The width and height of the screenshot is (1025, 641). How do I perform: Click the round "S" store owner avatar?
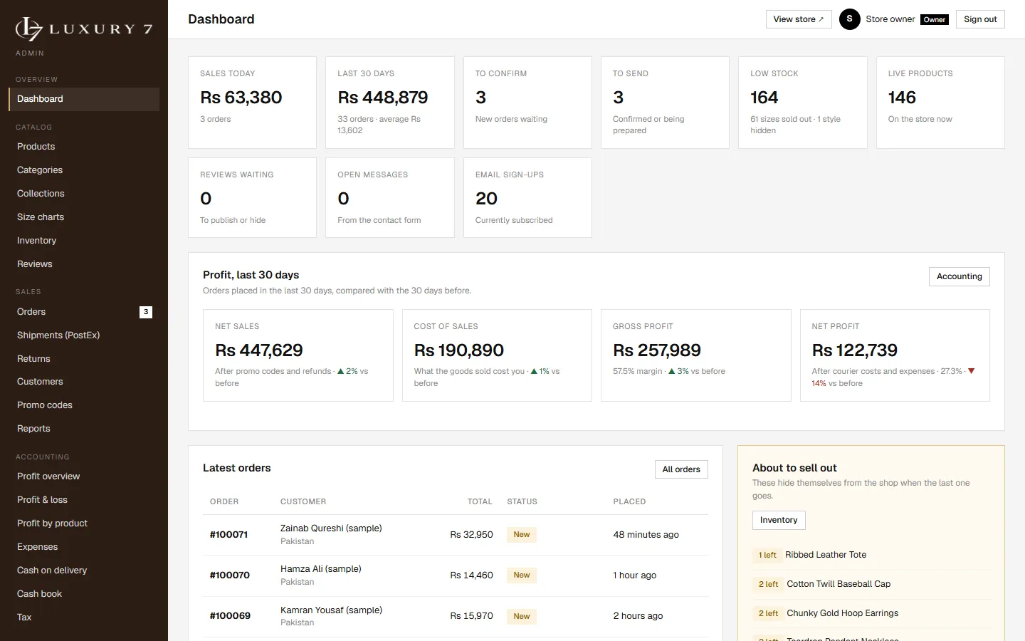tap(849, 19)
